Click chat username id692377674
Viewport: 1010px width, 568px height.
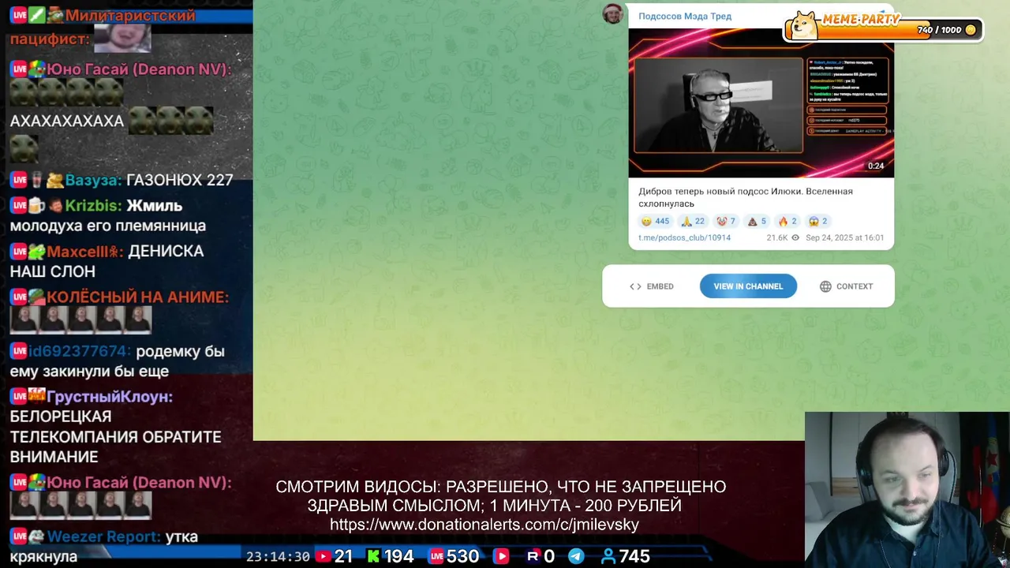[x=79, y=351]
